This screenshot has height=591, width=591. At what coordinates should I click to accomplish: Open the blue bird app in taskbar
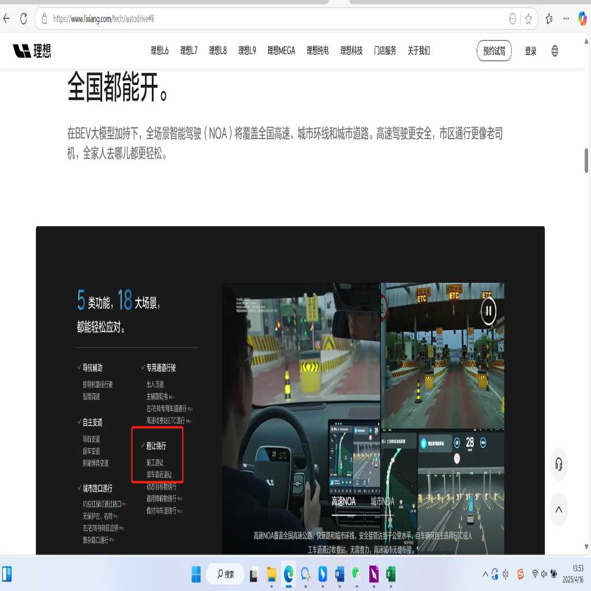(x=323, y=574)
